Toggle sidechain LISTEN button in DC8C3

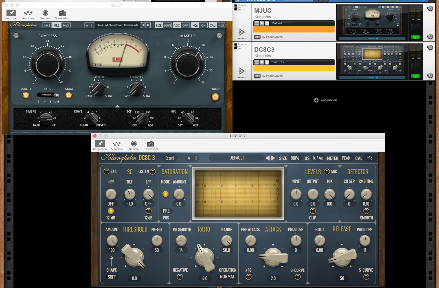pyautogui.click(x=153, y=171)
